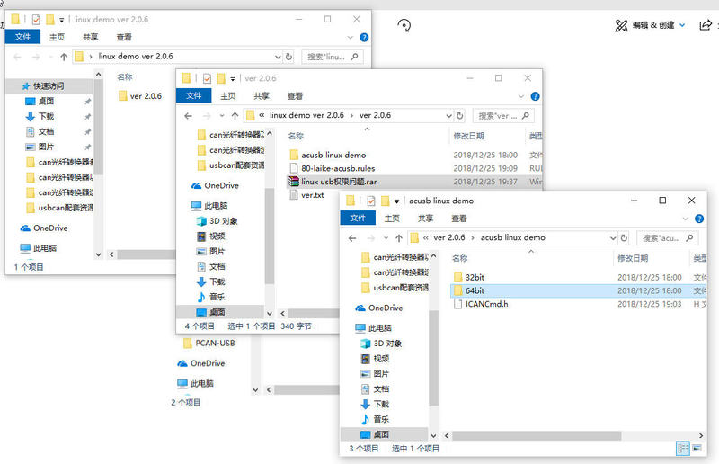Screen dimensions: 719x464
Task: Expand the ribbon in acusb linux demo window
Action: click(x=686, y=219)
